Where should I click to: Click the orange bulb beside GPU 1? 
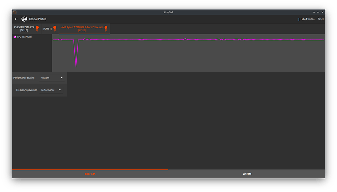tap(55, 28)
